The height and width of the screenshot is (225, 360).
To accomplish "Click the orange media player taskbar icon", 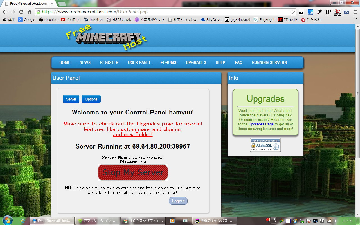I will point(172,221).
